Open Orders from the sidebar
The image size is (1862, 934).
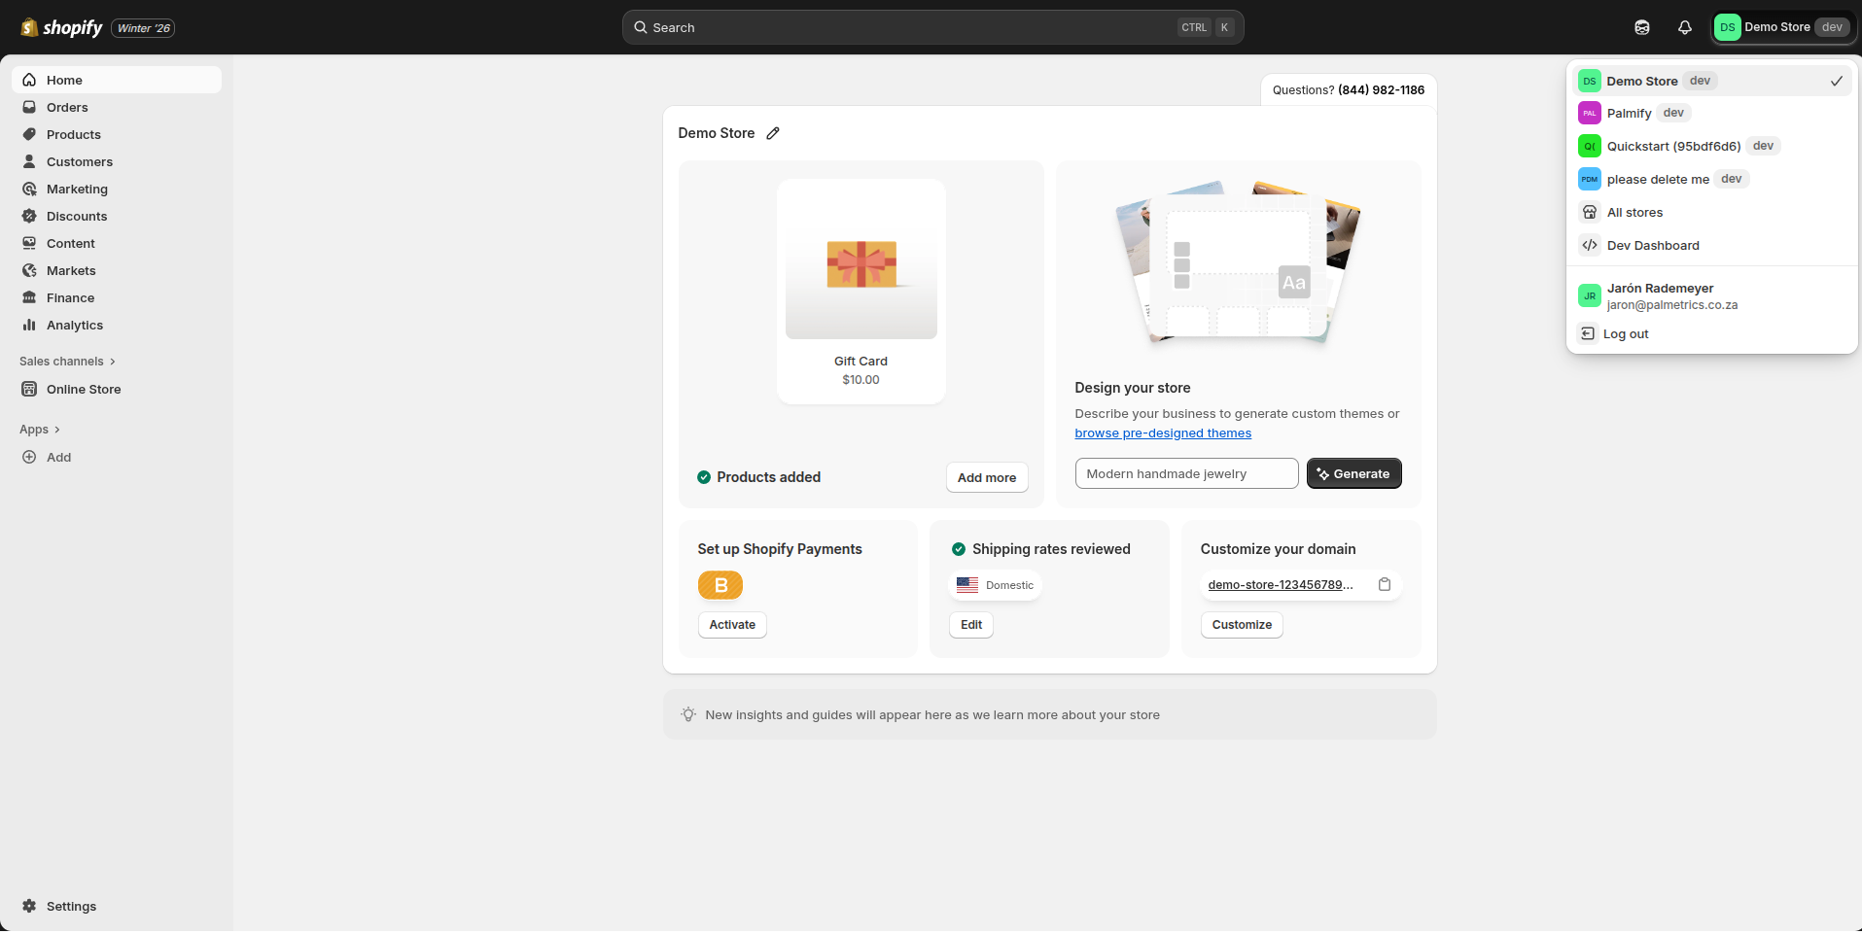[68, 107]
